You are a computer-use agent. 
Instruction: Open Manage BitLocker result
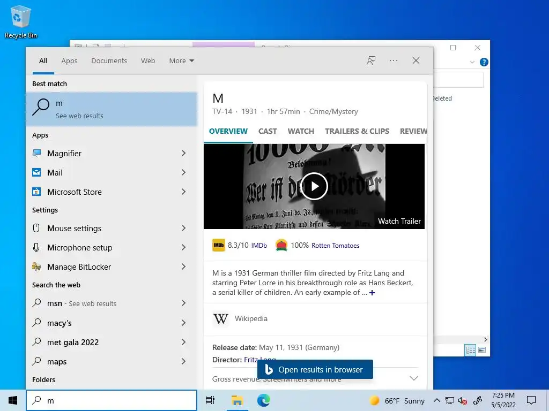click(x=112, y=267)
